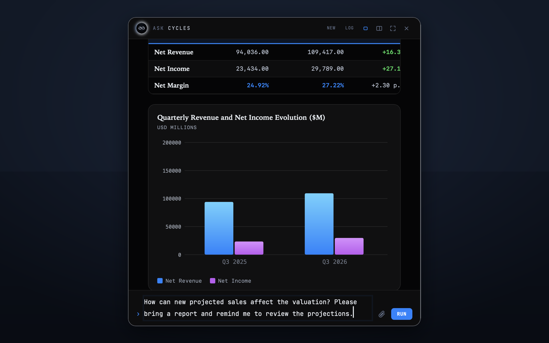Screen dimensions: 549x343
Task: Open the LOG history
Action: point(349,28)
